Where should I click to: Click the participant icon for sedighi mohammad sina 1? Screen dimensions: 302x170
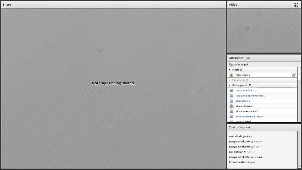point(231,96)
